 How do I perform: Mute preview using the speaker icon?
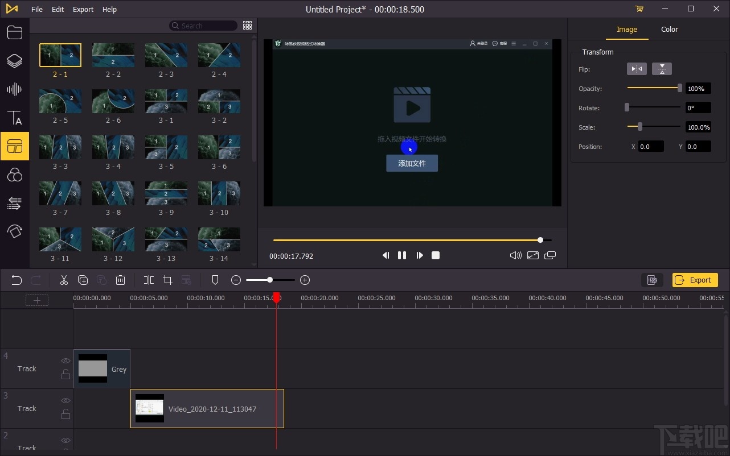(x=515, y=255)
